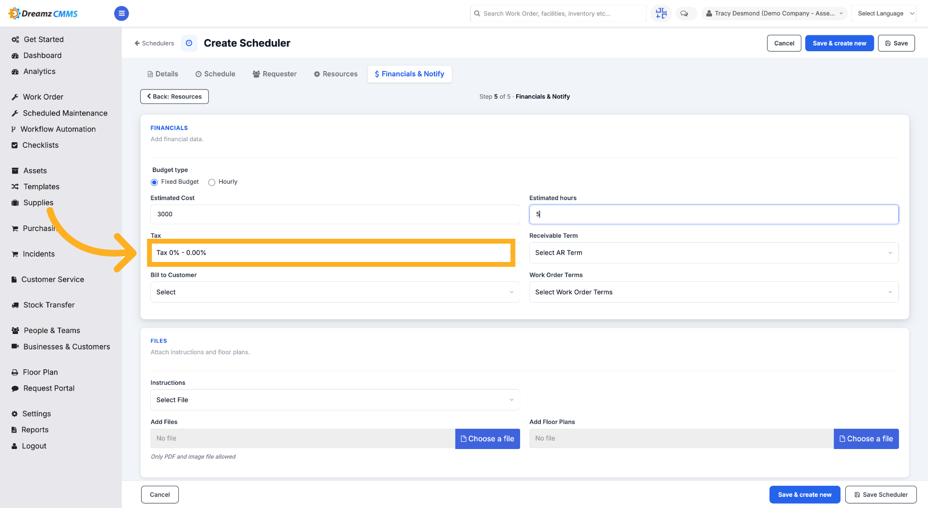Click the Add Files 'No file' field
This screenshot has height=508, width=928.
303,438
